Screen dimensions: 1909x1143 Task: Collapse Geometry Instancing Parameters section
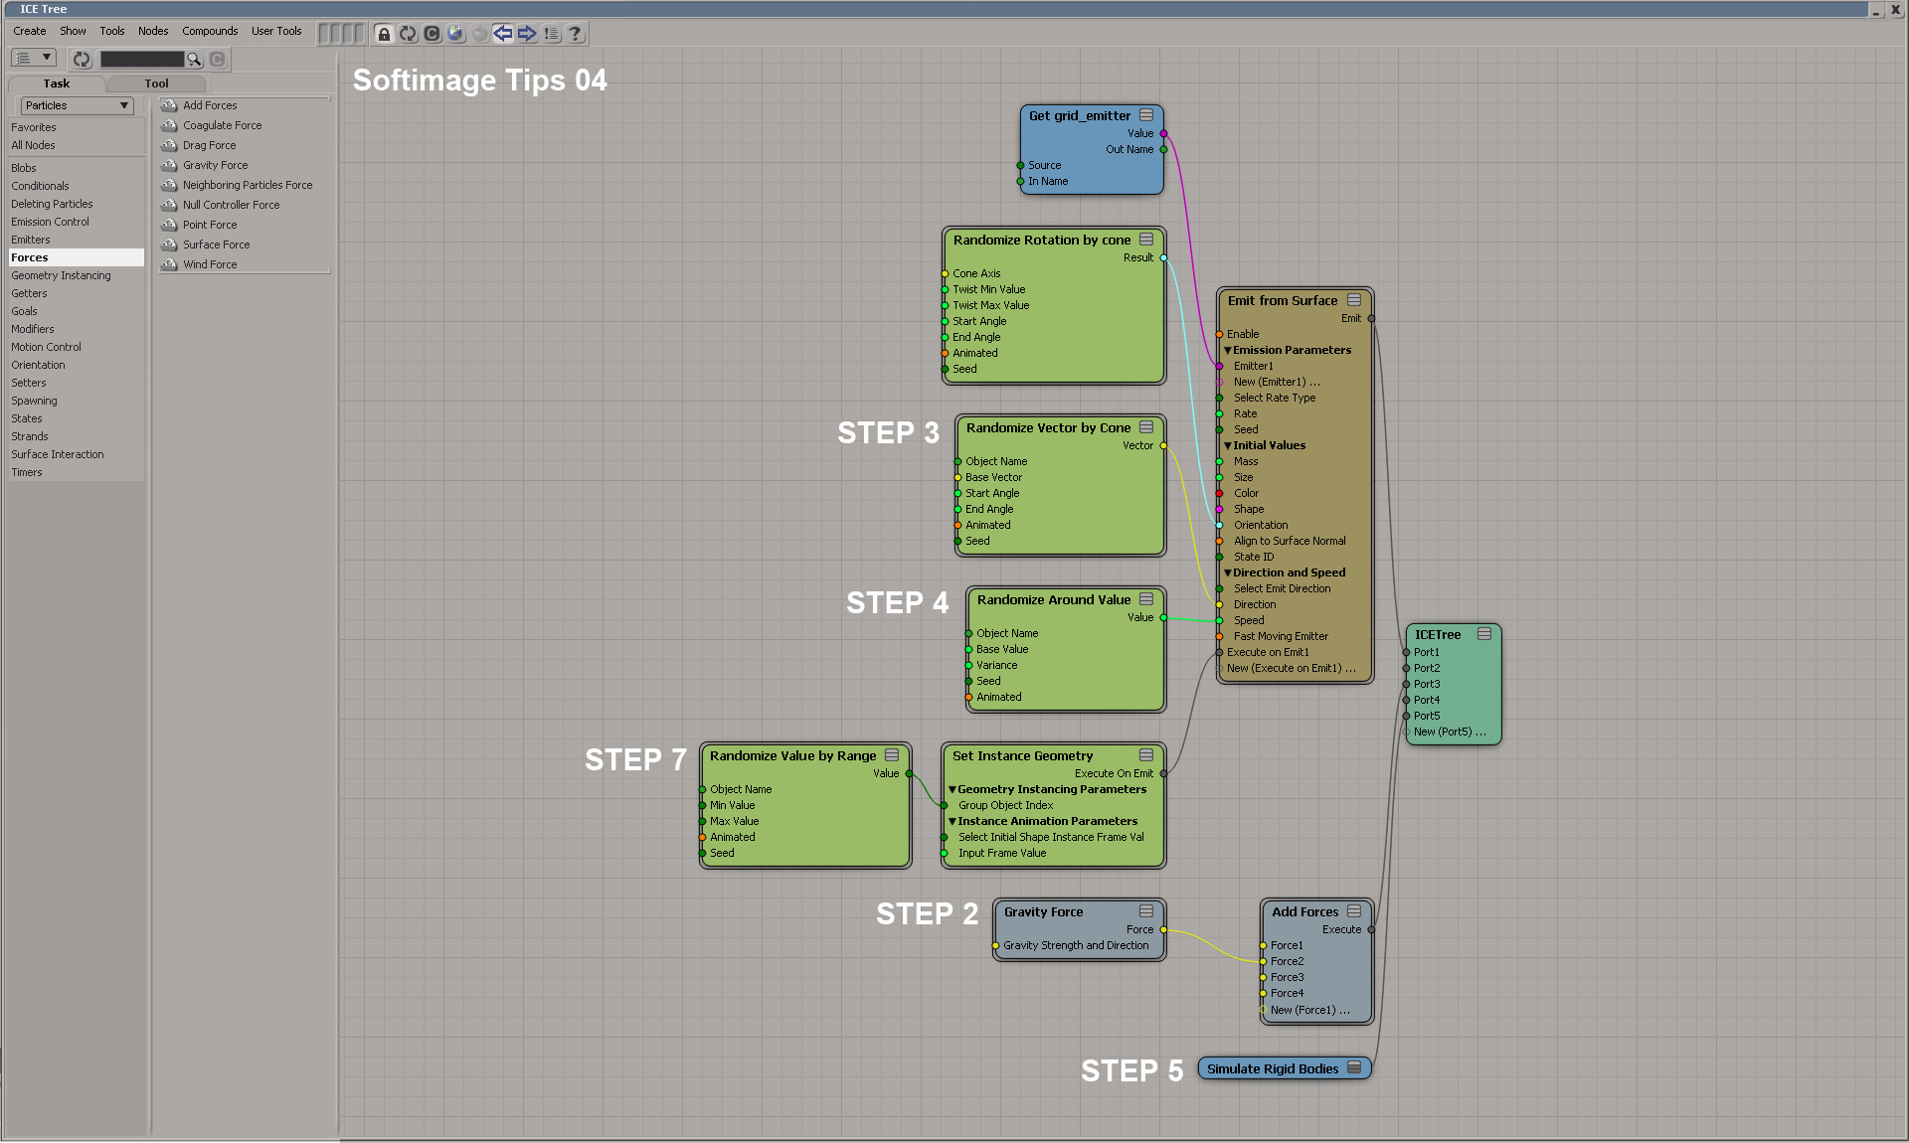coord(953,789)
